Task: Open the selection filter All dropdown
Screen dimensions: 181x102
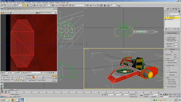Action: coord(20,5)
